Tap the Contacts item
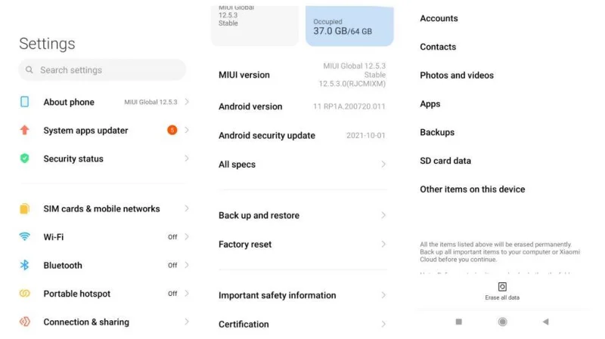The height and width of the screenshot is (339, 605). click(x=438, y=47)
